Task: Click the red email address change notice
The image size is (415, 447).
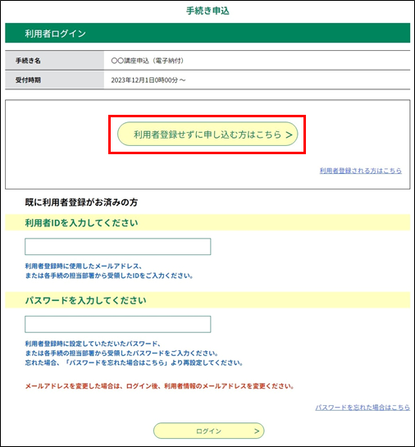Action: coord(159,386)
